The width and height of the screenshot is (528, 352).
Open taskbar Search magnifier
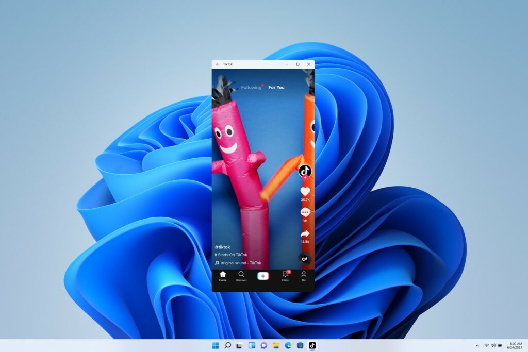pos(227,345)
